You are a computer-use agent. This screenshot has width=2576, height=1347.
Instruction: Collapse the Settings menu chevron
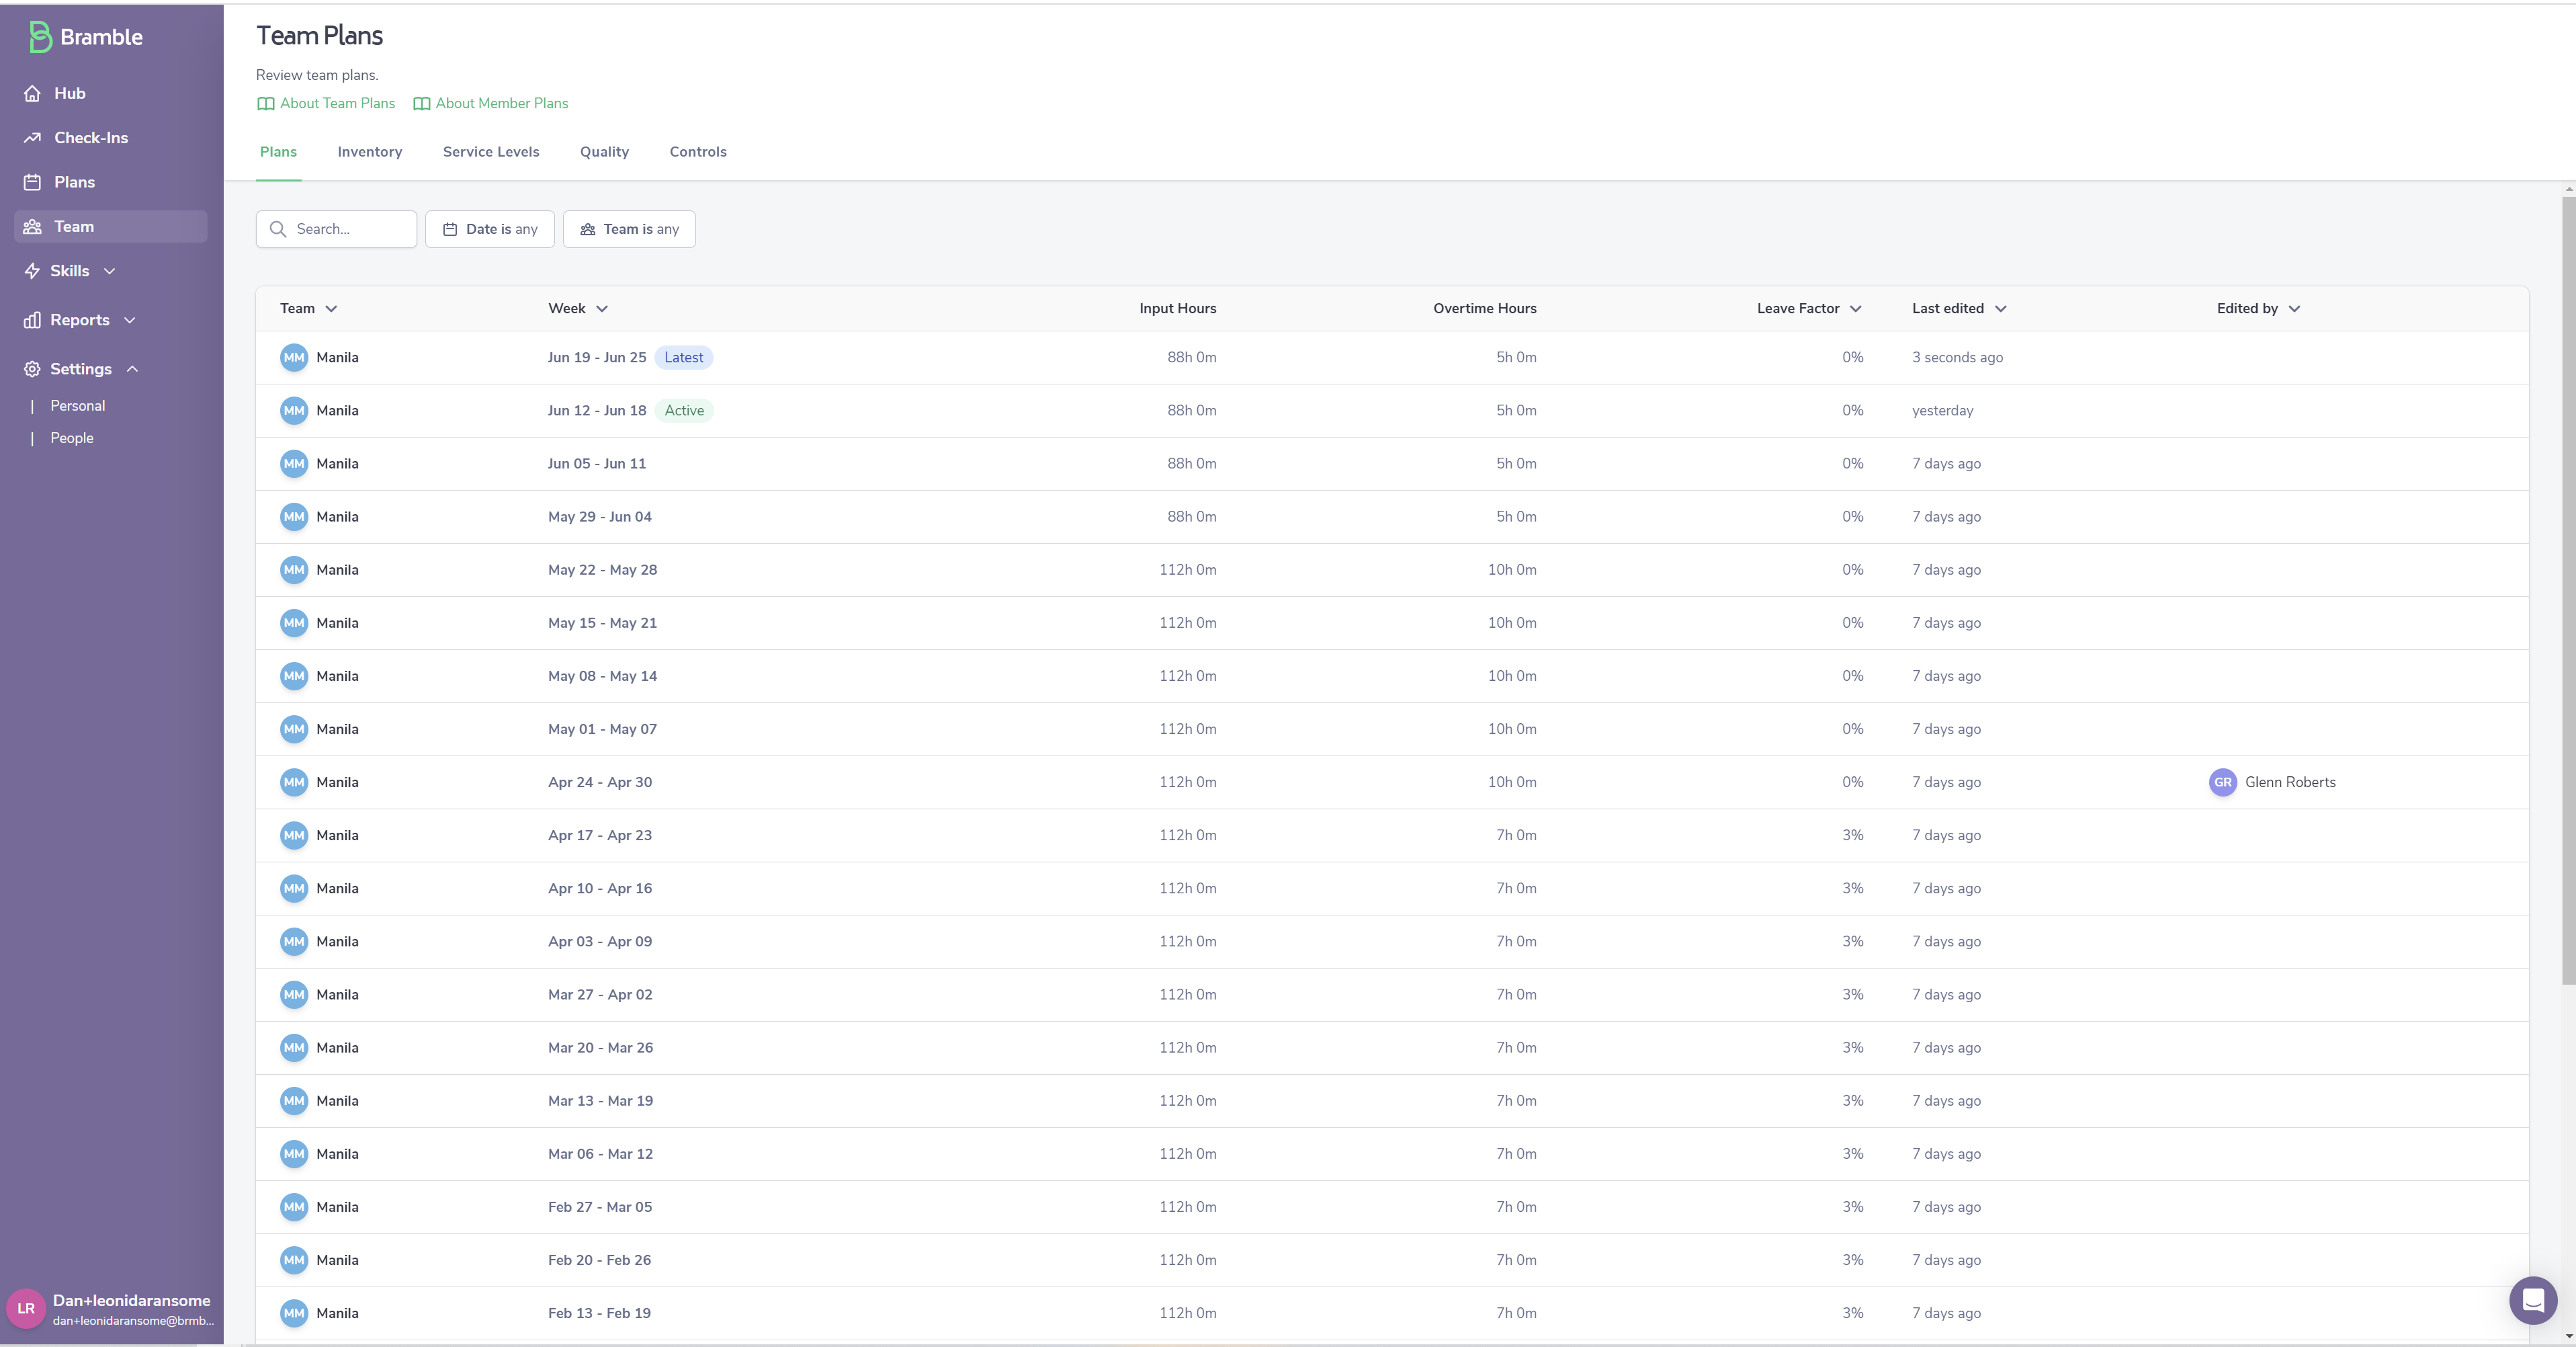coord(132,369)
